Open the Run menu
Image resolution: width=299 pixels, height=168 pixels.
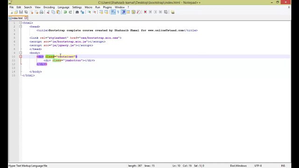tap(98, 7)
